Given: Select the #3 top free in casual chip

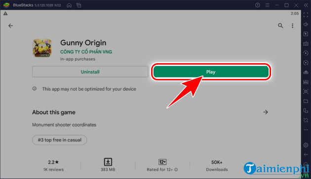Looking at the screenshot, I should [x=60, y=140].
